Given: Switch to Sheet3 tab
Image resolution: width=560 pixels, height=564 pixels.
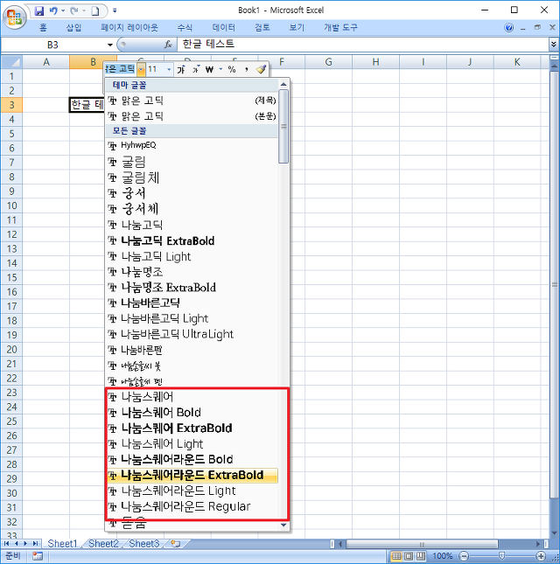Looking at the screenshot, I should pos(144,543).
